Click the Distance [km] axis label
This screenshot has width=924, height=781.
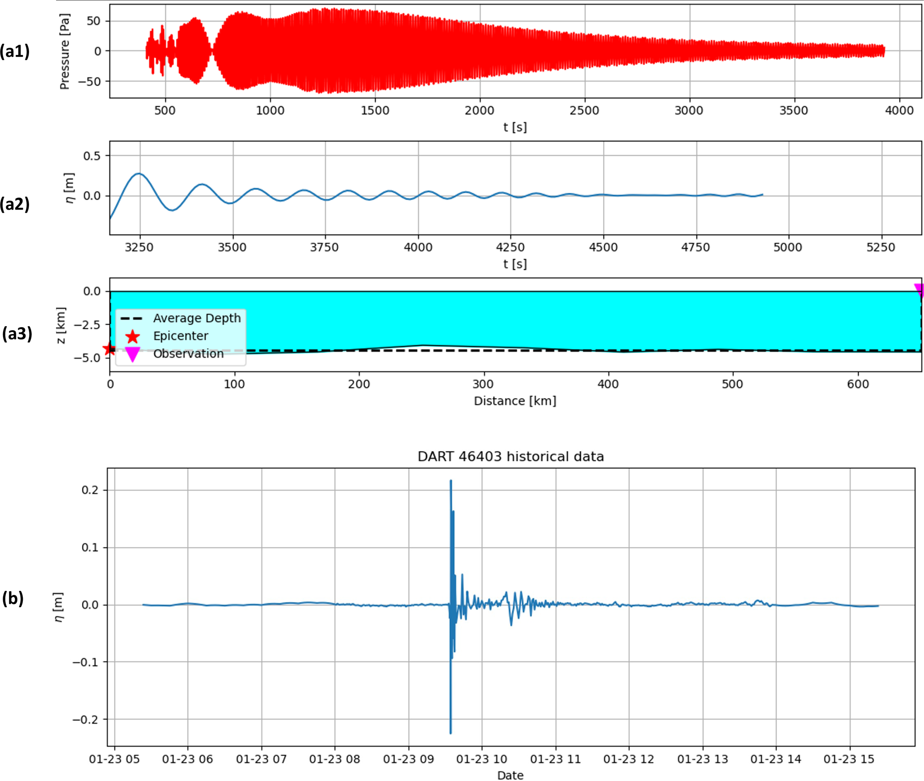pos(515,401)
